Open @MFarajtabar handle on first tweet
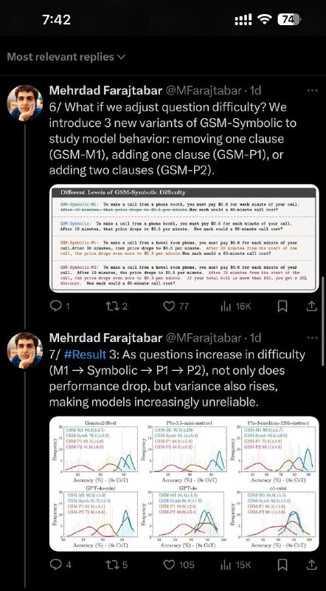Image resolution: width=326 pixels, height=591 pixels. (204, 90)
